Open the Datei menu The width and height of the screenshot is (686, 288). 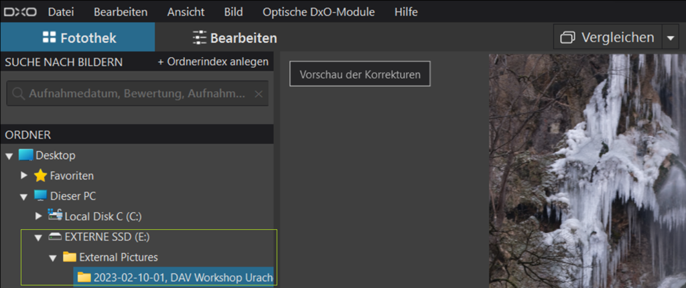(61, 12)
